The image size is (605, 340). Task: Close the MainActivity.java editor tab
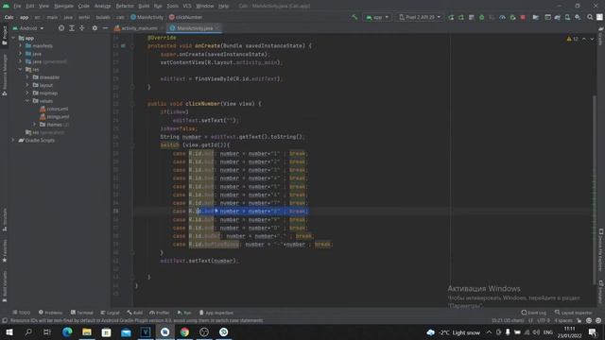pos(217,28)
